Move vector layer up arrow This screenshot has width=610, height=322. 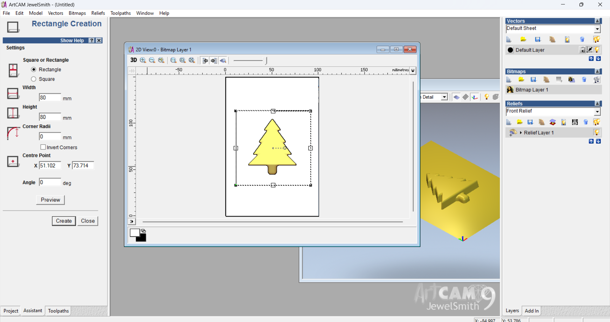591,58
